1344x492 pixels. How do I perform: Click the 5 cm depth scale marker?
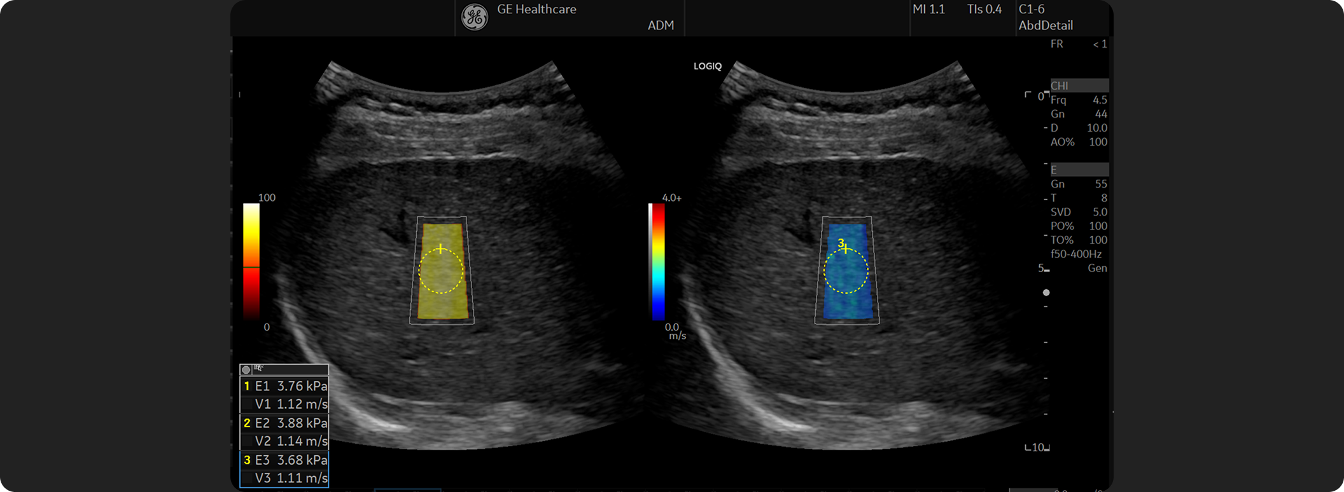coord(1044,268)
